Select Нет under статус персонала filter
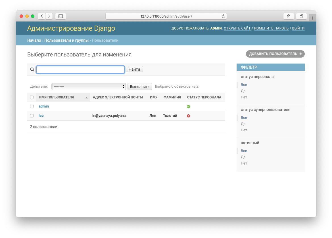 (244, 97)
